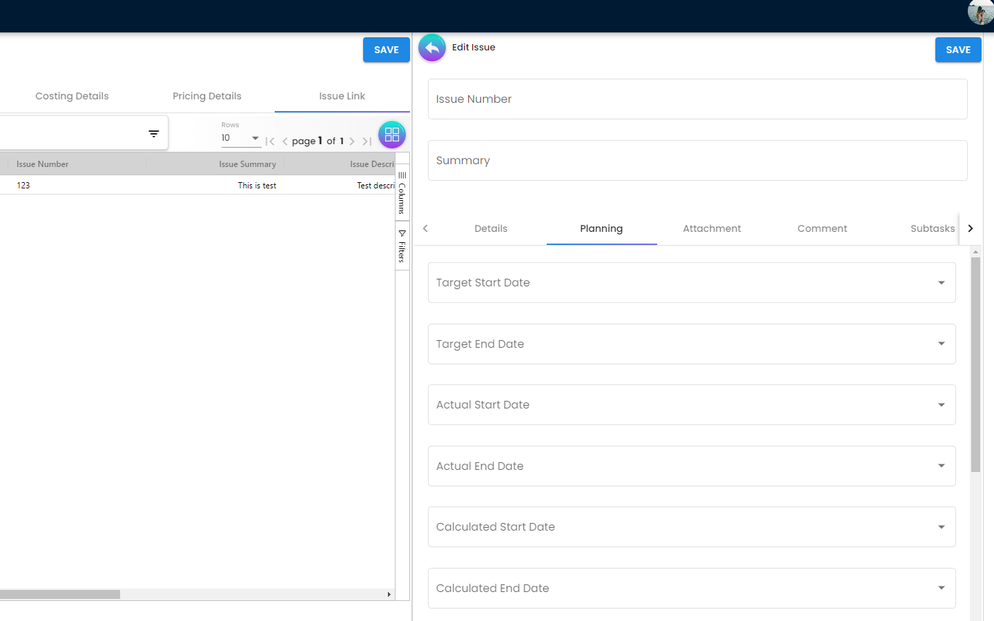Screen dimensions: 994x621
Task: Click the grid view icon button
Action: point(392,135)
